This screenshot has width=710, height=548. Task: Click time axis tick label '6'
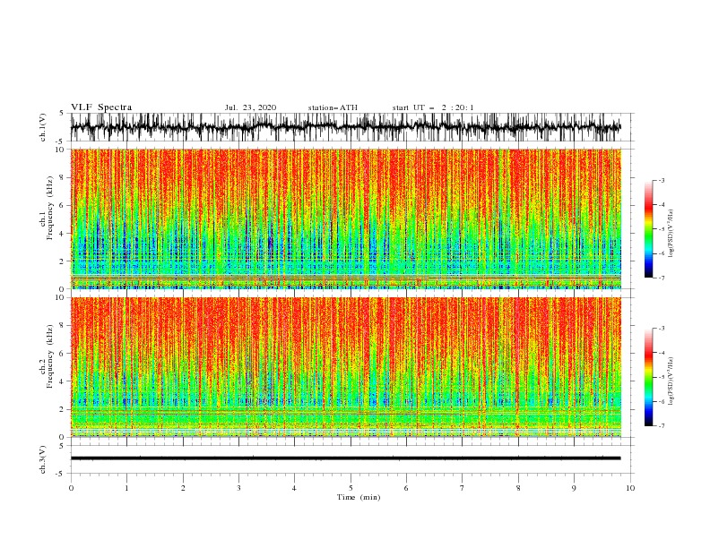tap(406, 488)
